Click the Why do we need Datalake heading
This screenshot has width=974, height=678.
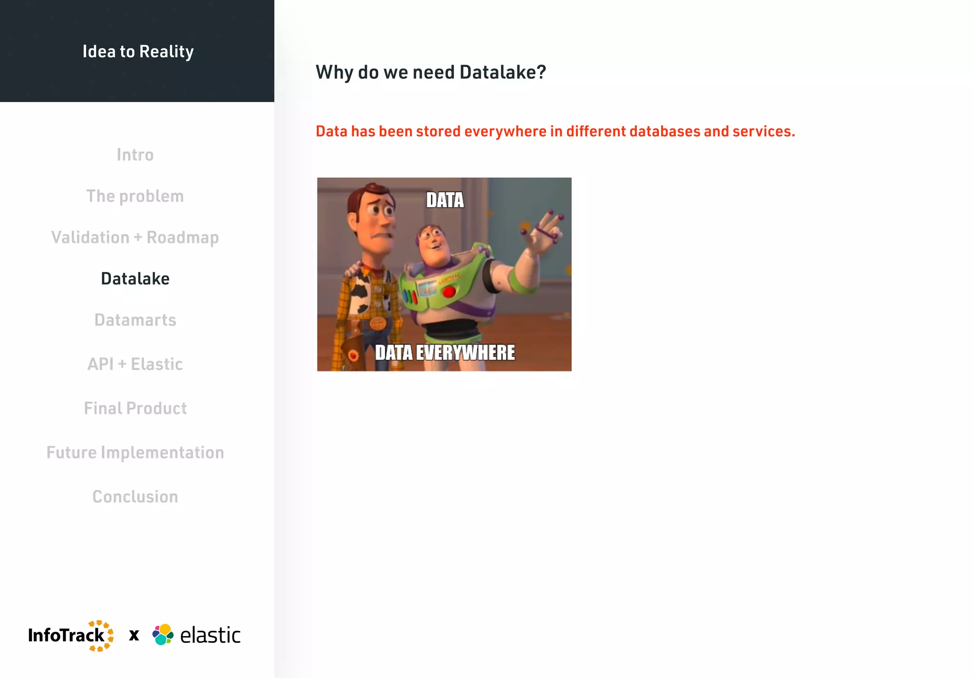coord(431,72)
